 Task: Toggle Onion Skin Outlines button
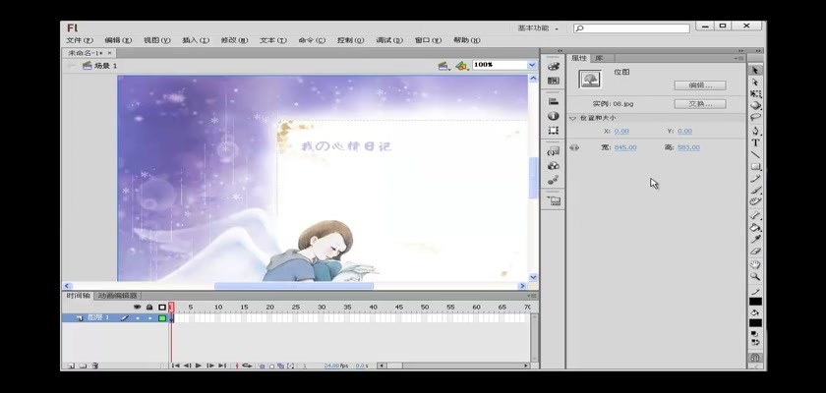click(271, 365)
